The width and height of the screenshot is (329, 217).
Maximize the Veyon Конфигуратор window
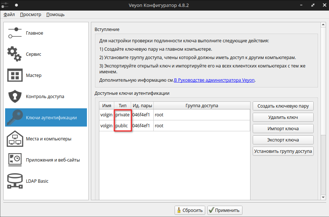click(313, 5)
